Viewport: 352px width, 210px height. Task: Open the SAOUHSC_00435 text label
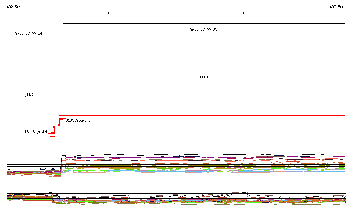[203, 30]
